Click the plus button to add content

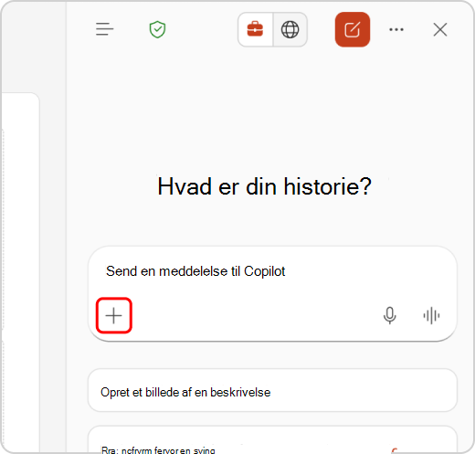coord(114,315)
